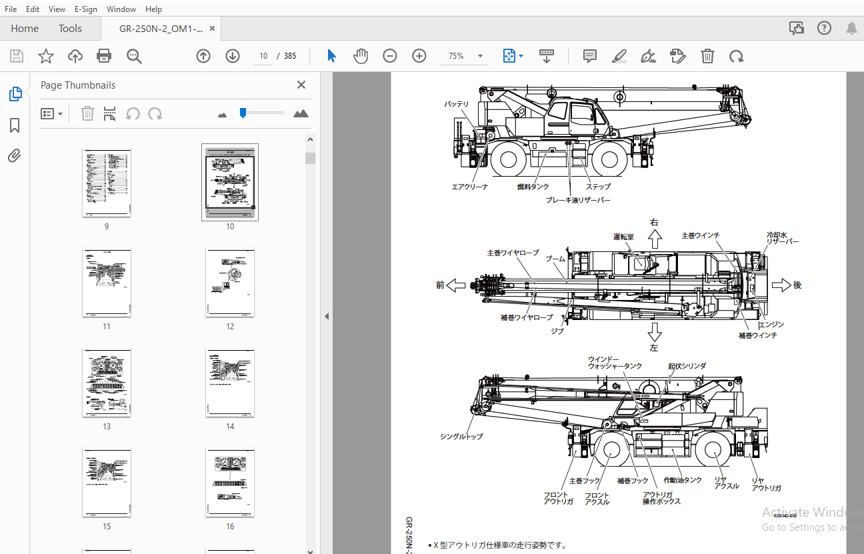
Task: Open the find text magnifier
Action: (134, 56)
